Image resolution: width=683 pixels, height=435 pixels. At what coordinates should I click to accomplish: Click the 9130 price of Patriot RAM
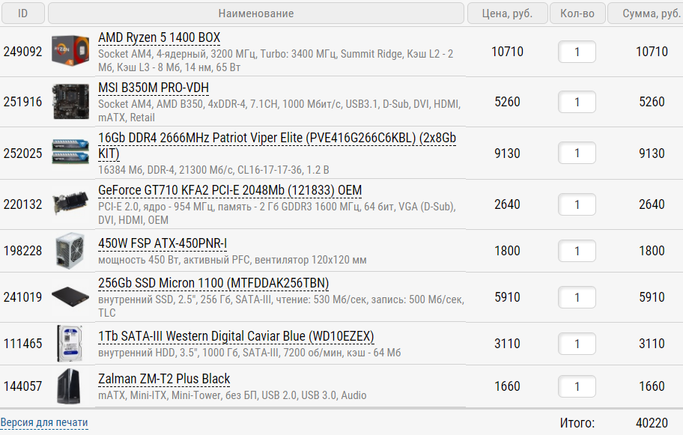507,153
